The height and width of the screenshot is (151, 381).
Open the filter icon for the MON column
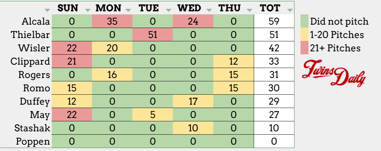click(x=128, y=10)
